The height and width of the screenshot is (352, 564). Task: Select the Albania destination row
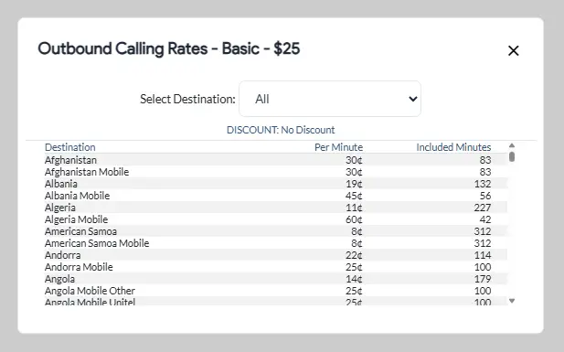275,184
